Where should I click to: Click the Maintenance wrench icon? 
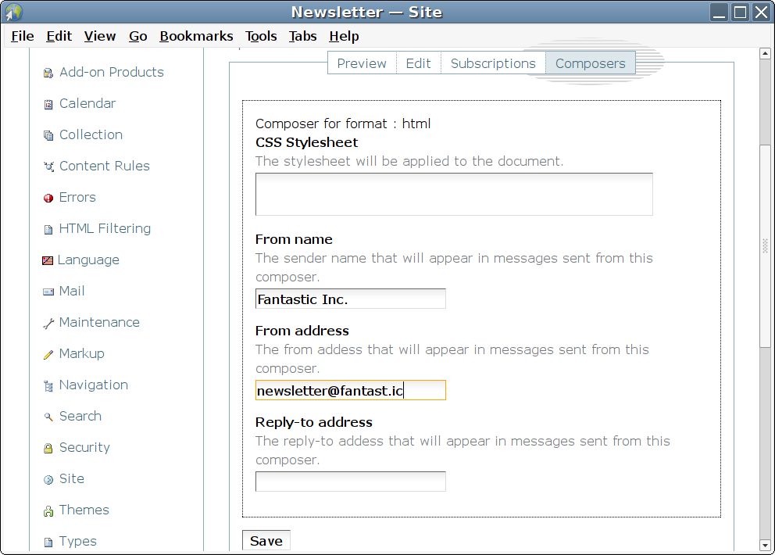[48, 323]
